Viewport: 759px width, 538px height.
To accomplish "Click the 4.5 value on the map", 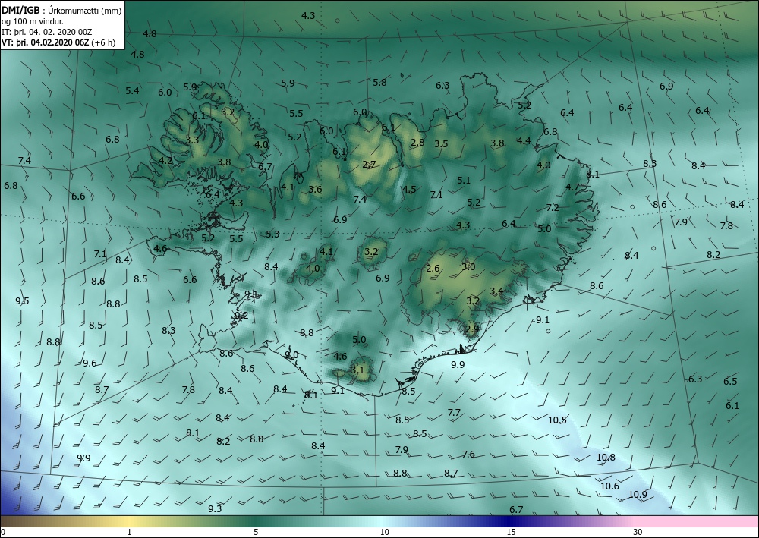I will pos(409,189).
